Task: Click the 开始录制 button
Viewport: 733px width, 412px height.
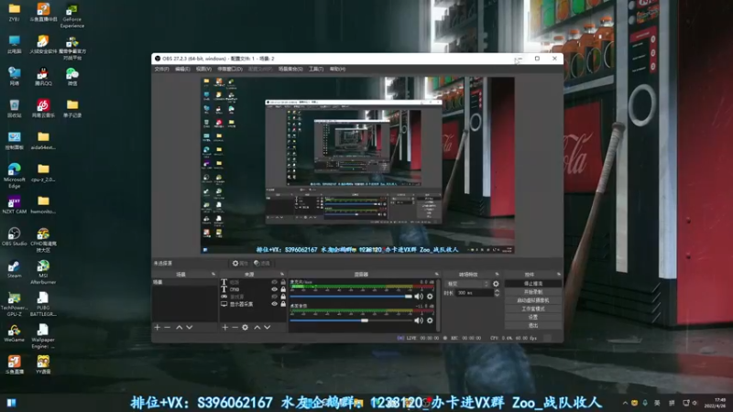Action: coord(533,292)
